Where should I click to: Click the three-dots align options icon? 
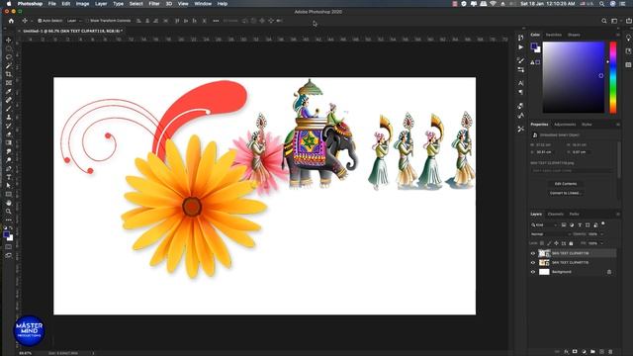coord(216,21)
